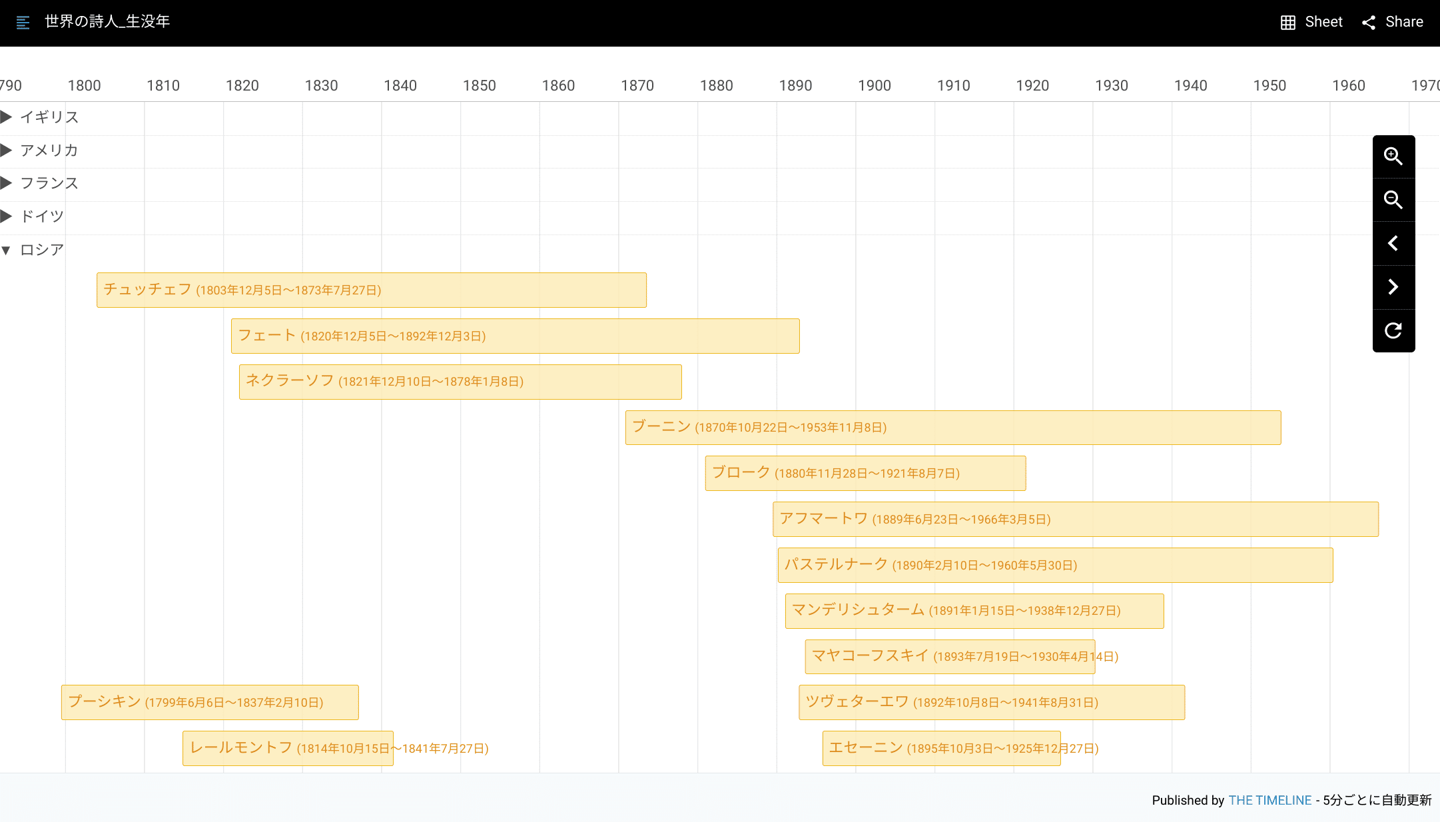This screenshot has width=1440, height=822.
Task: Click the Sheet button label
Action: [1323, 22]
